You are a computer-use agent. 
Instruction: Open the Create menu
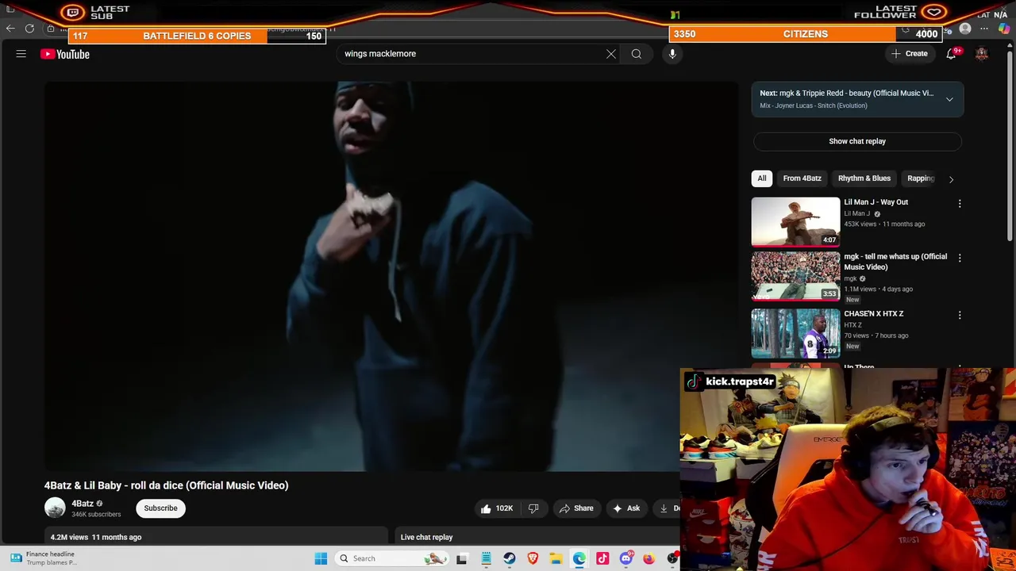[x=910, y=54]
